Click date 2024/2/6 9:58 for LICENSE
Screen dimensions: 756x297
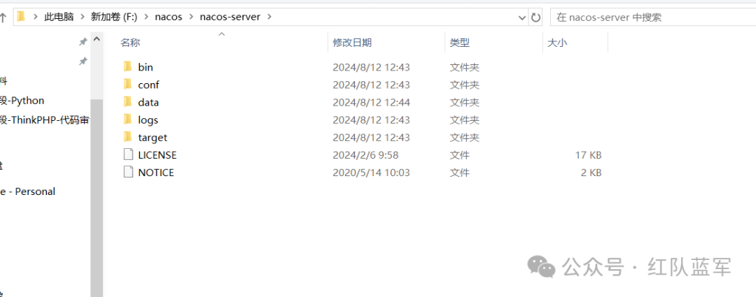pyautogui.click(x=365, y=155)
